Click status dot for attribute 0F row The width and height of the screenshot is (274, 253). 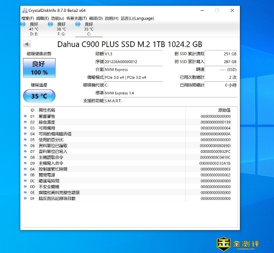(x=25, y=199)
